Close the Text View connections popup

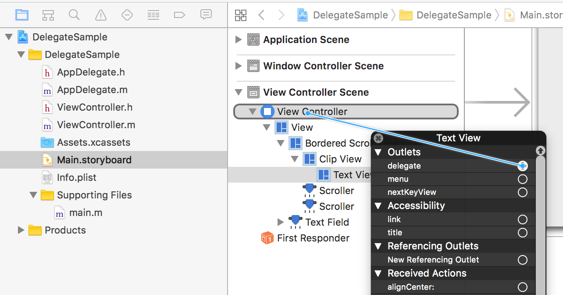tap(379, 138)
